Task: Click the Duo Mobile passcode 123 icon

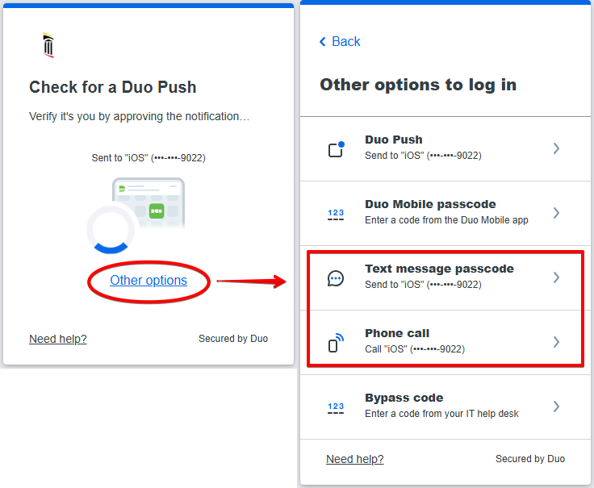Action: pyautogui.click(x=336, y=214)
